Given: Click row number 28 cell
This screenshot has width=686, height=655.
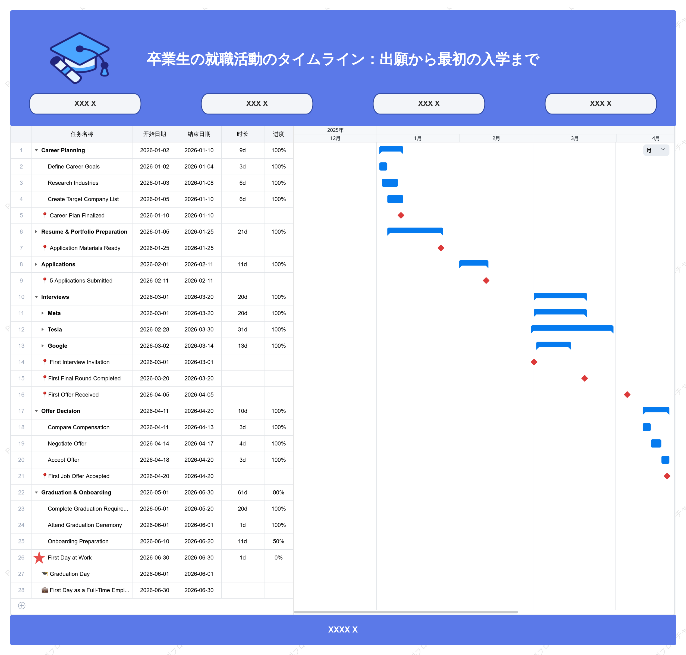Looking at the screenshot, I should click(21, 590).
